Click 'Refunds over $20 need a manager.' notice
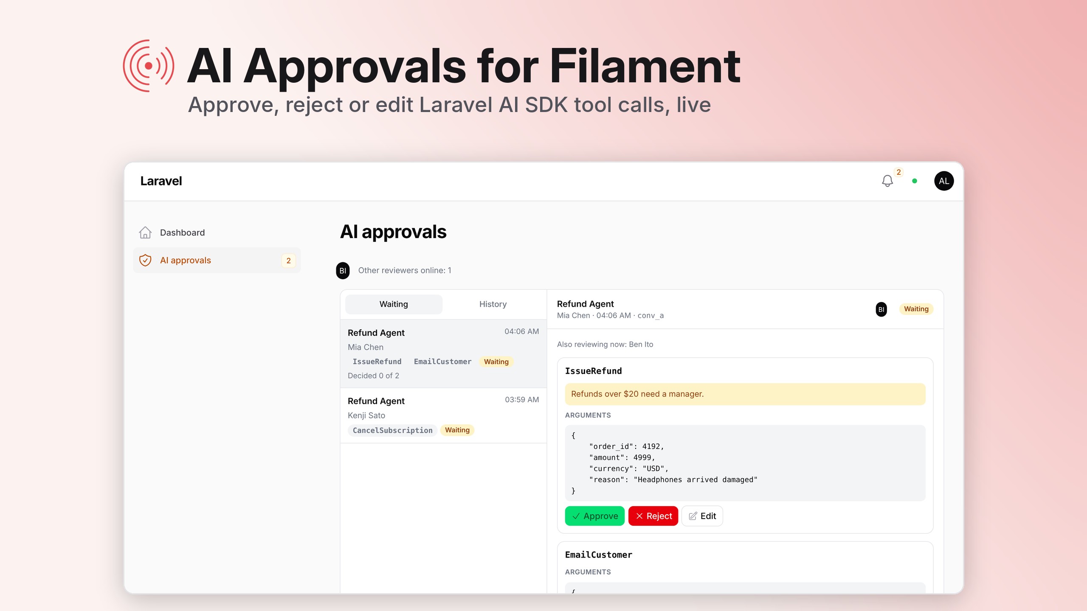This screenshot has width=1087, height=611. [745, 394]
